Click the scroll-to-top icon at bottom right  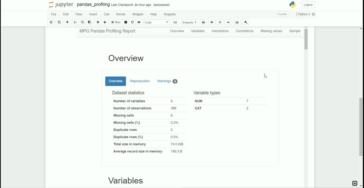355,183
